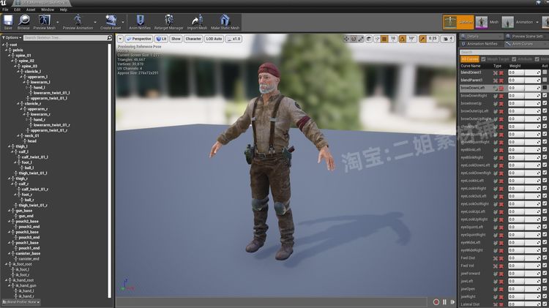Viewport: 549px width, 308px height.
Task: Switch to Animation editing mode
Action: (x=519, y=22)
